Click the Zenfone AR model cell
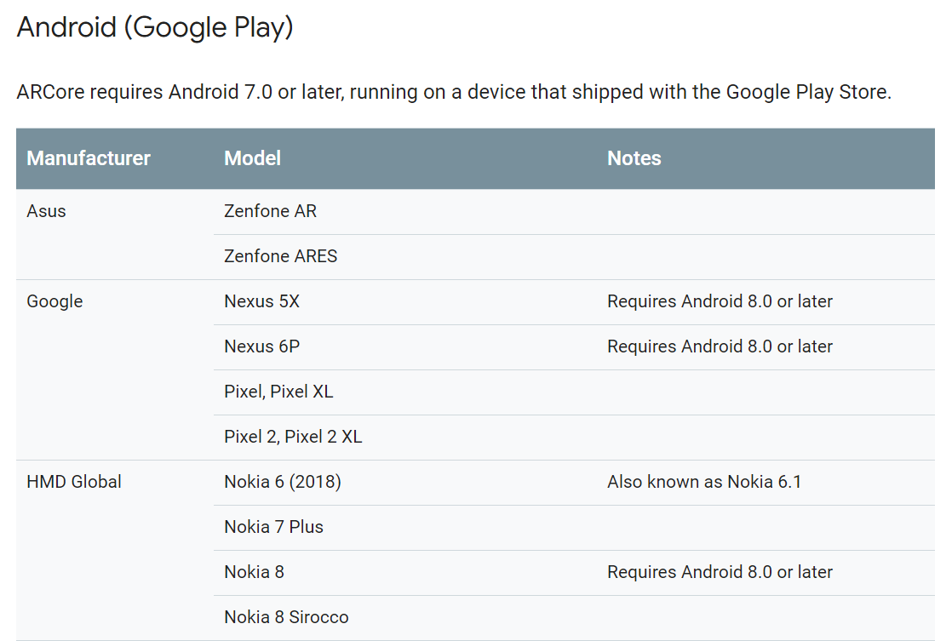952x641 pixels. click(270, 211)
